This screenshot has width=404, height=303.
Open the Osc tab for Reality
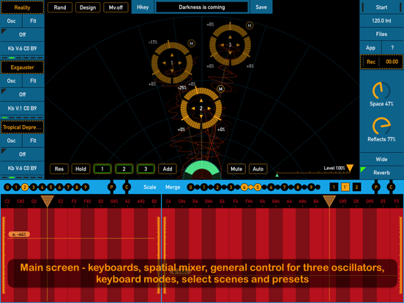[11, 21]
